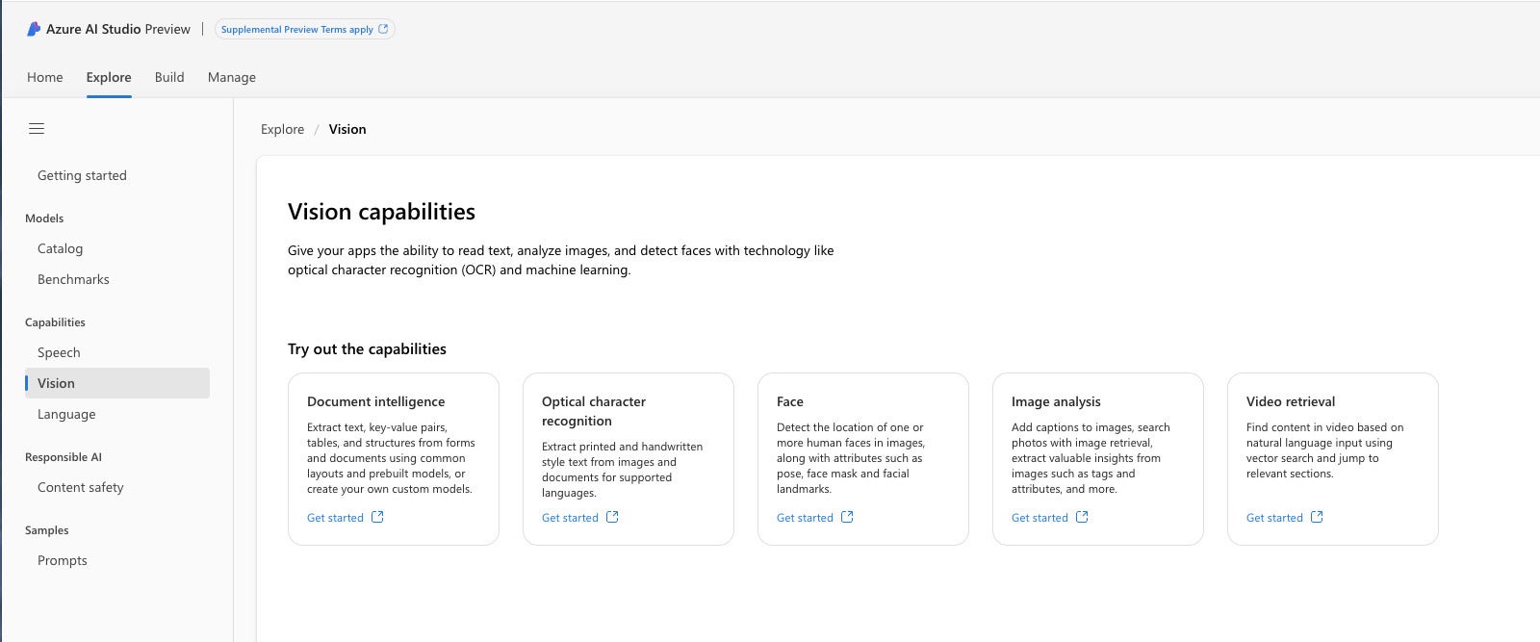Click the Explore breadcrumb link

click(x=282, y=129)
